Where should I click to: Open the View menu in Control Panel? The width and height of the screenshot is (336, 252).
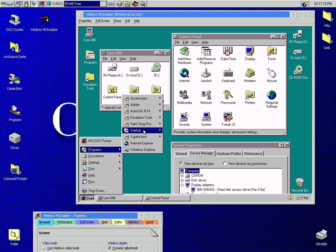pos(195,42)
